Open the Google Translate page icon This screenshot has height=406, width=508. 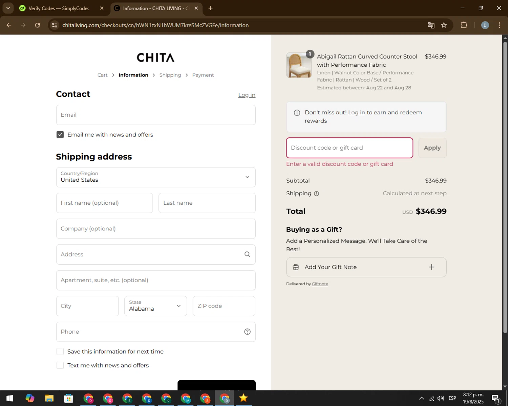click(431, 25)
